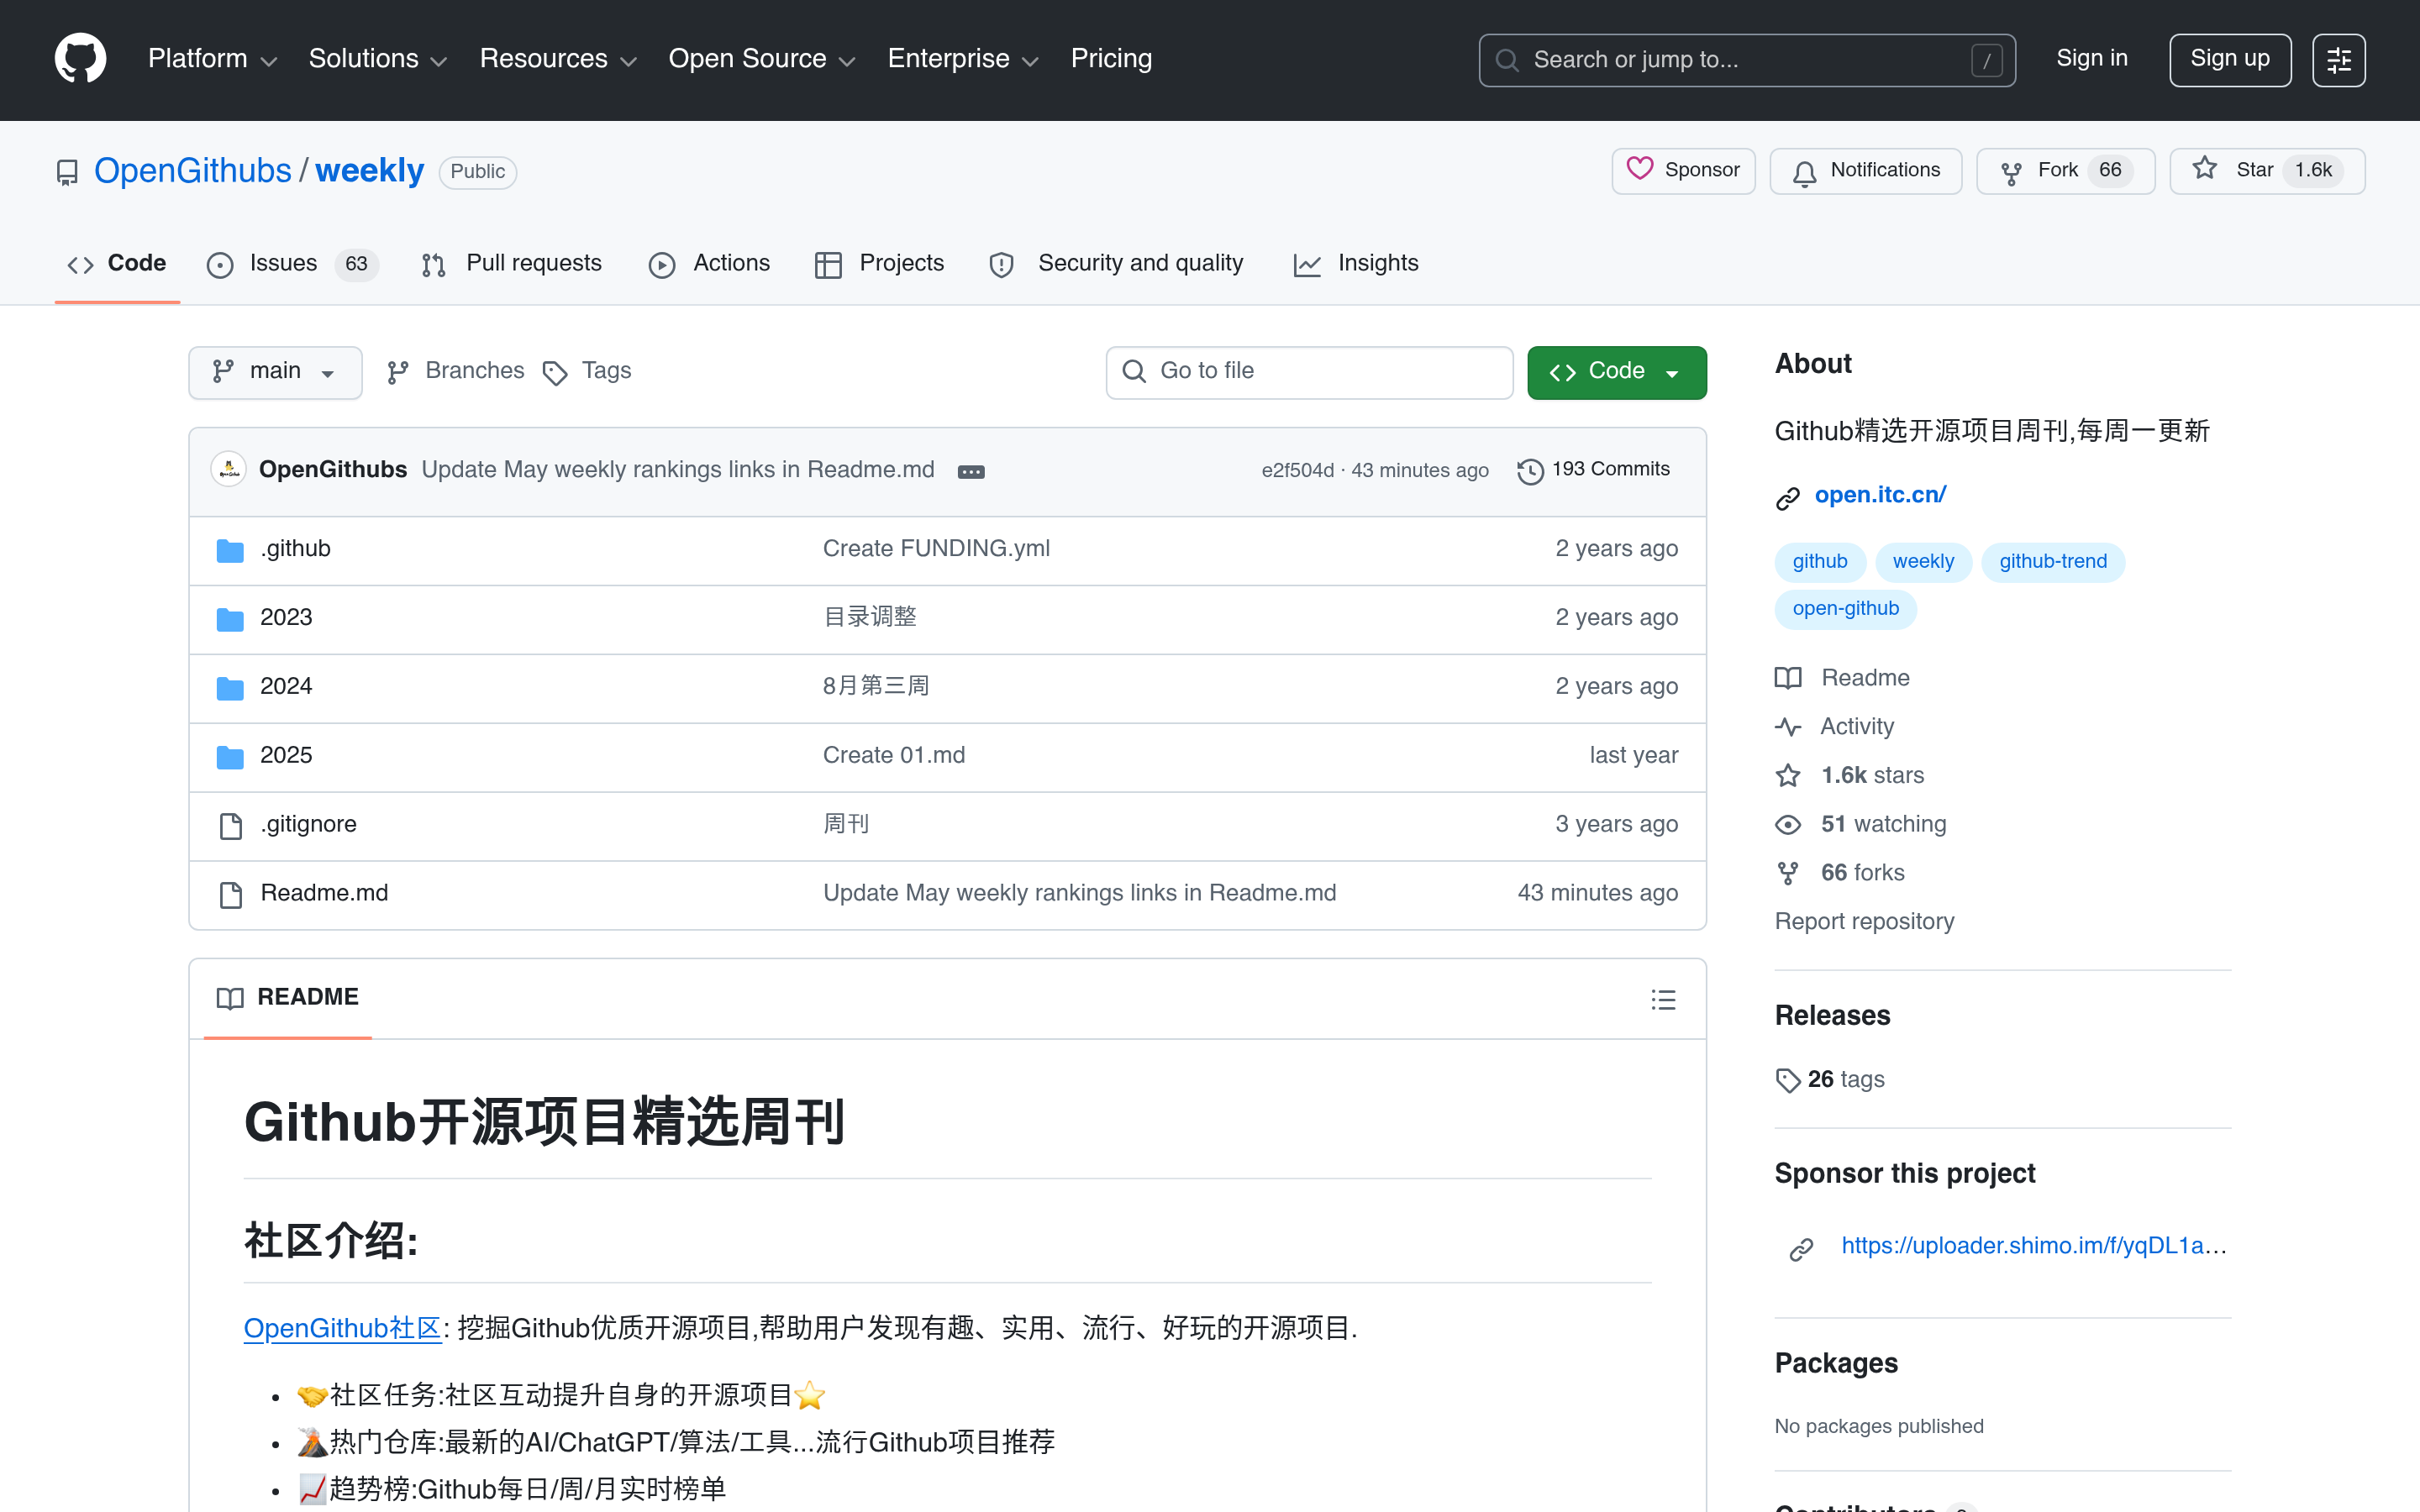This screenshot has width=2420, height=1512.
Task: Switch to the Projects tab
Action: 879,264
